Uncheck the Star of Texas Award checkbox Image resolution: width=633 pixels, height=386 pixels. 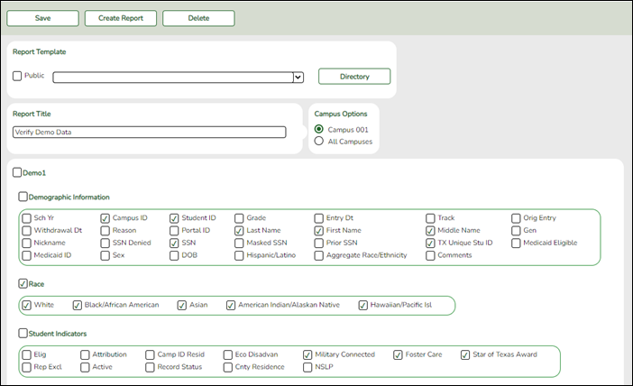pyautogui.click(x=465, y=355)
